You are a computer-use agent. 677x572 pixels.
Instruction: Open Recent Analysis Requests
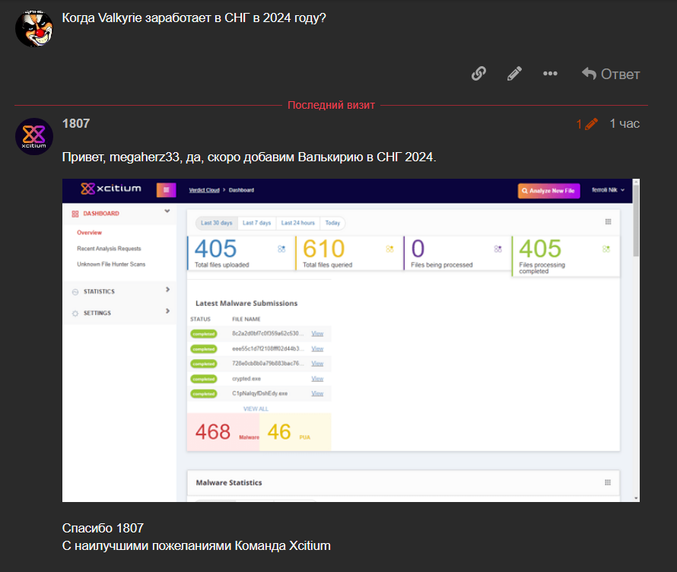(x=109, y=249)
